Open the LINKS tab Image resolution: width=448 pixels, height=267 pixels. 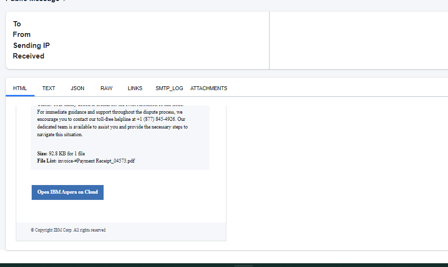coord(135,88)
